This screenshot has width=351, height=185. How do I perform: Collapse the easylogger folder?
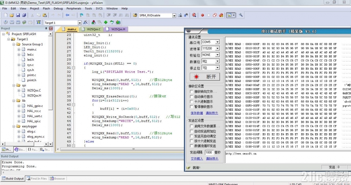click(x=14, y=126)
